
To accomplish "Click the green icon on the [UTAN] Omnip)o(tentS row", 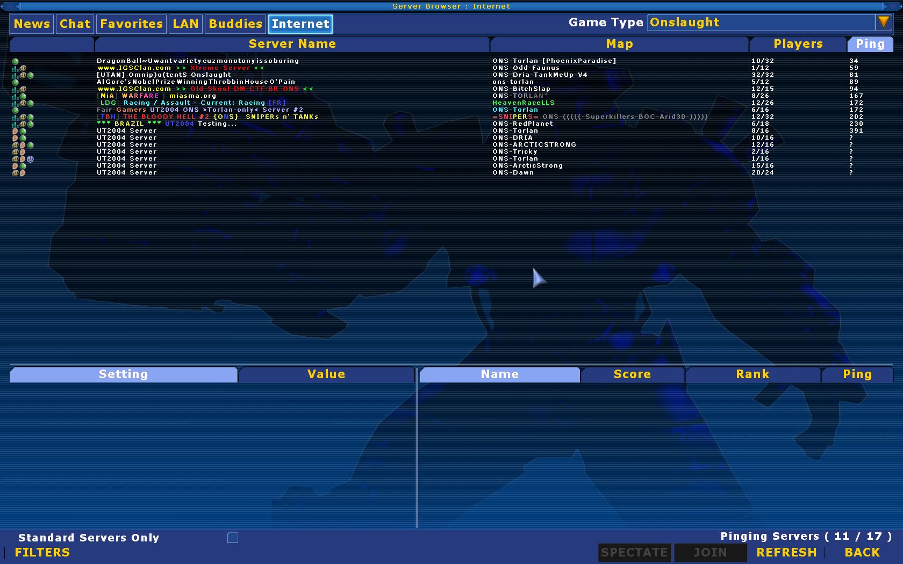I will (30, 75).
